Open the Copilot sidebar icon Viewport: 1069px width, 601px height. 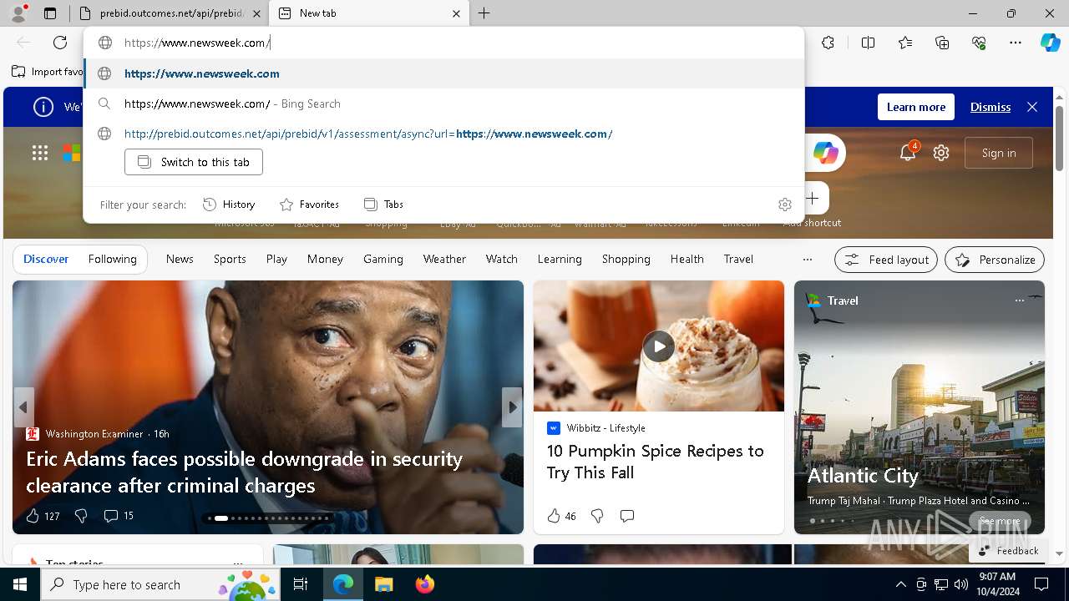click(x=1050, y=43)
